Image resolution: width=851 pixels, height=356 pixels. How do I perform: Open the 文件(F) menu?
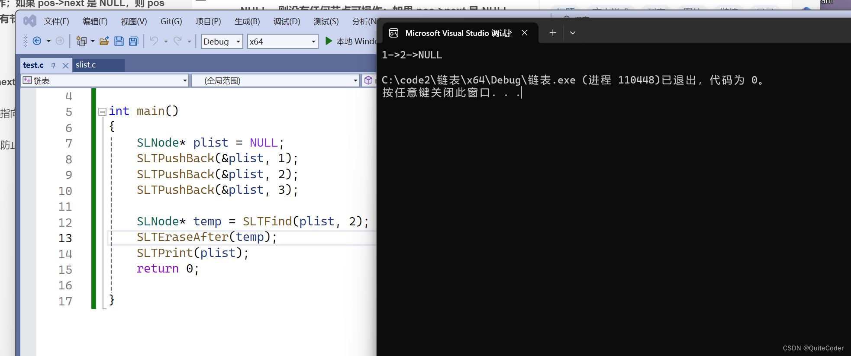click(57, 21)
